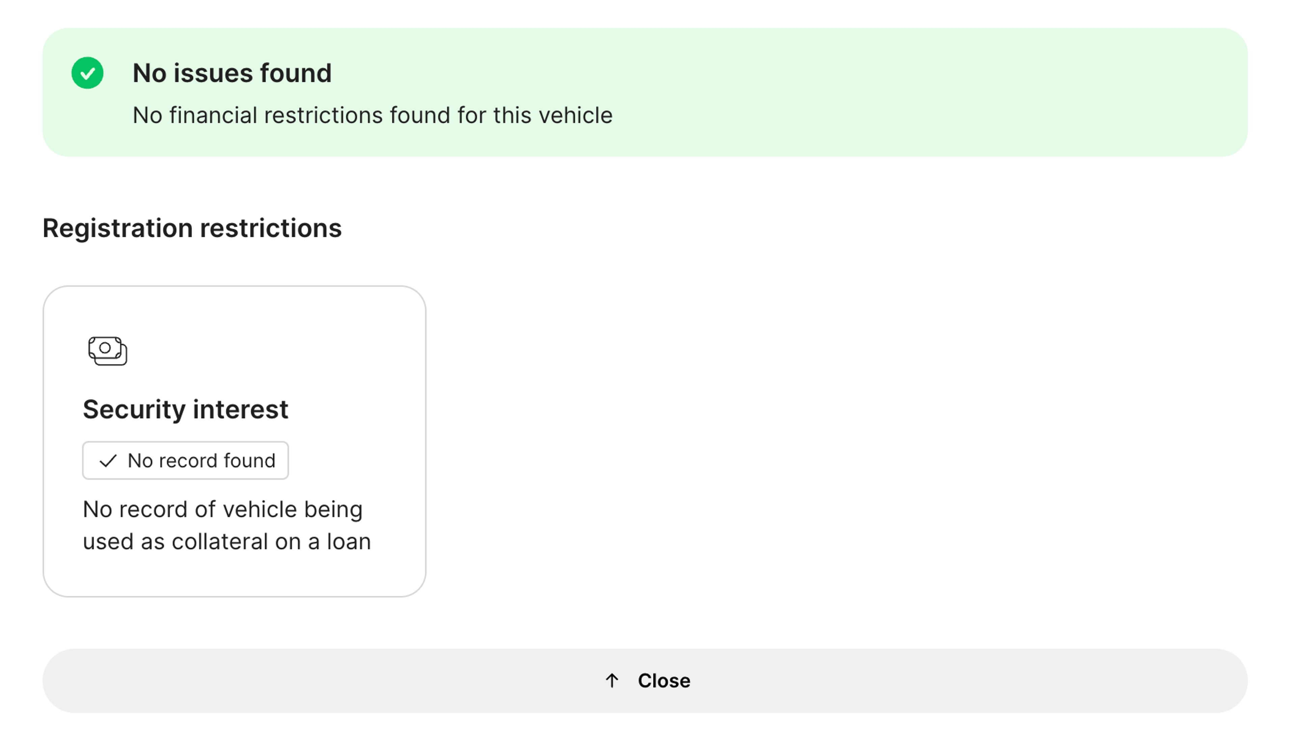Viewport: 1296px width, 750px height.
Task: Click the Registration restrictions section heading
Action: [192, 228]
